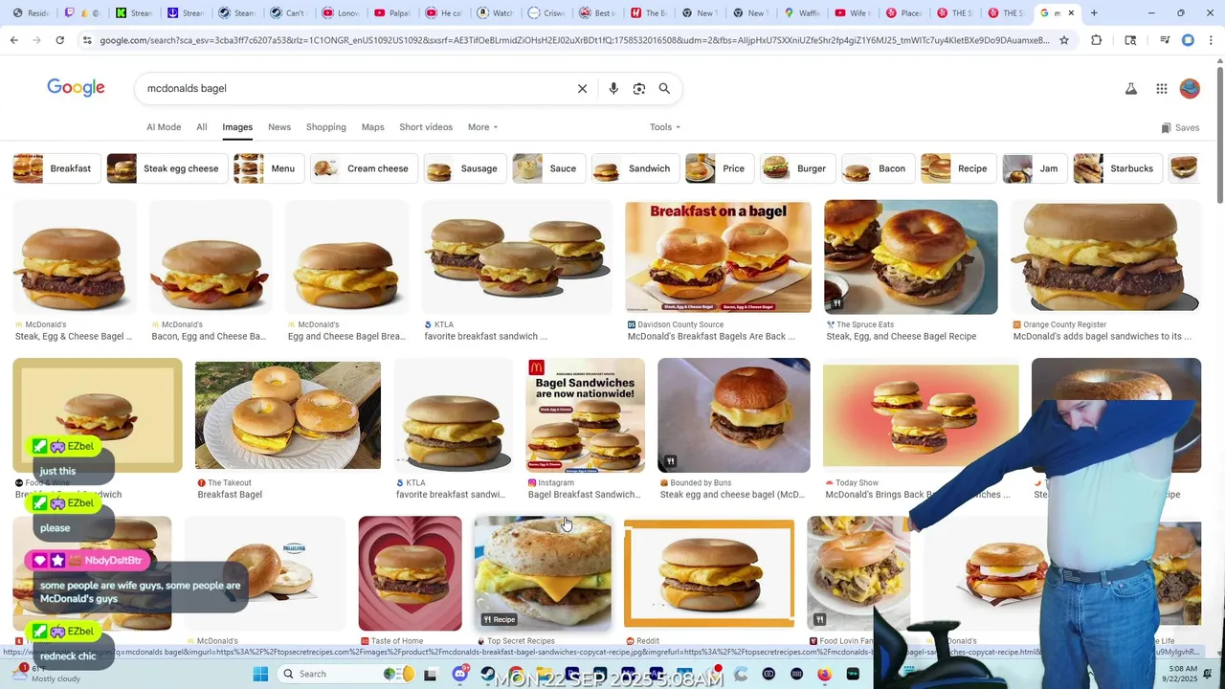Filter by the Burger chip

(x=798, y=168)
